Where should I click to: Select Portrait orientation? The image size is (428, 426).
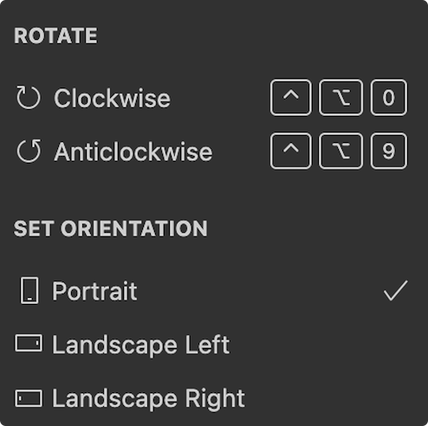point(214,291)
